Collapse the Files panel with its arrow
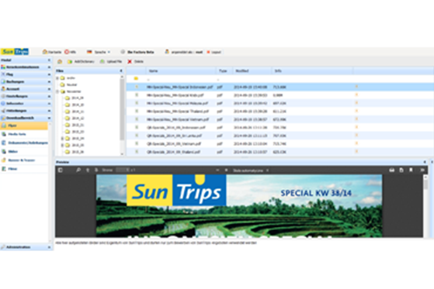 click(x=121, y=71)
